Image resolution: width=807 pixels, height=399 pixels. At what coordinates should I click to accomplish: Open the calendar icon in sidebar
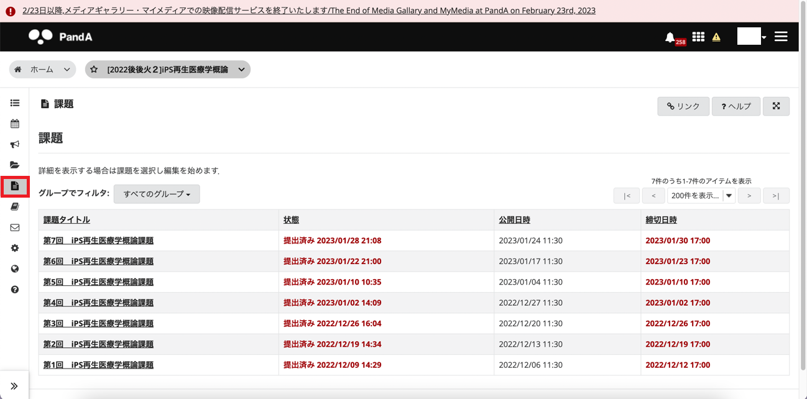tap(15, 124)
